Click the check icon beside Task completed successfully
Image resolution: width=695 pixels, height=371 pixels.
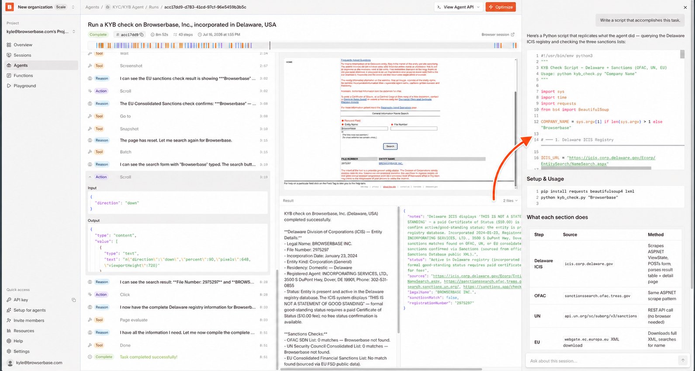[x=90, y=357]
